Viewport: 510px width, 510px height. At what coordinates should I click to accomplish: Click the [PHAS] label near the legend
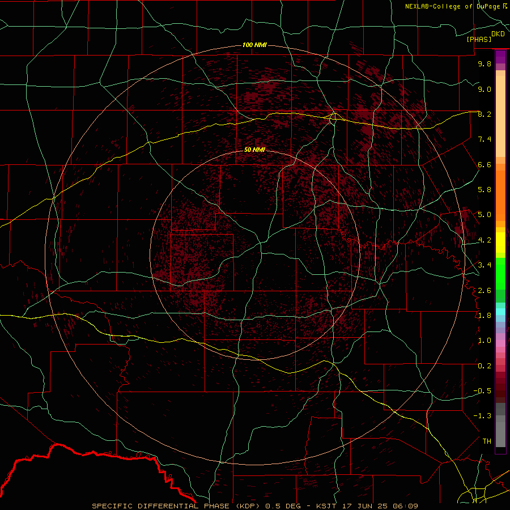(479, 40)
